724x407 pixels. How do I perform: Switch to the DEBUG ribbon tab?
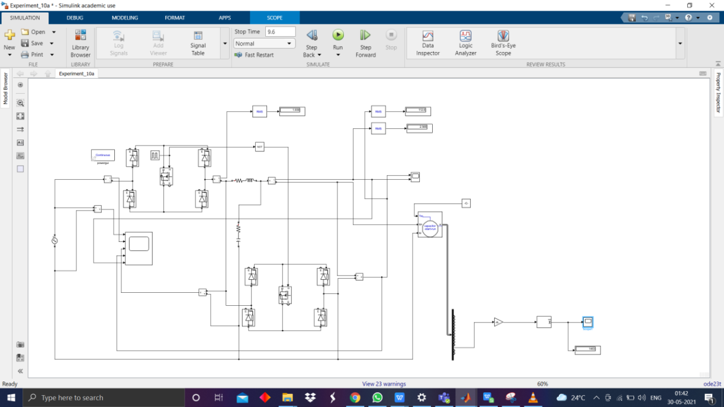75,18
